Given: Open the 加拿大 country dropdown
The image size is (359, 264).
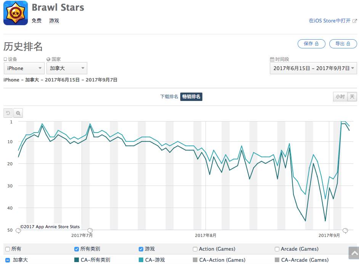Looking at the screenshot, I should point(67,68).
